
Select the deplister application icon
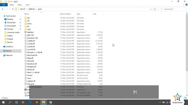pos(26,32)
